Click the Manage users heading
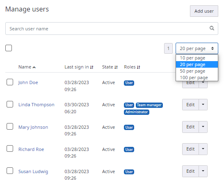Viewport: 224px width, 185px height. point(27,9)
